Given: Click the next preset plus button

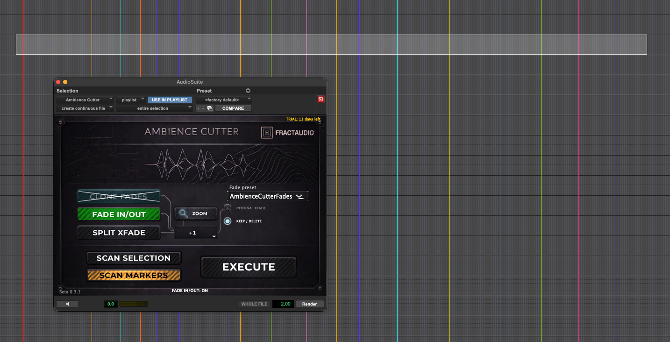Looking at the screenshot, I should coord(203,108).
